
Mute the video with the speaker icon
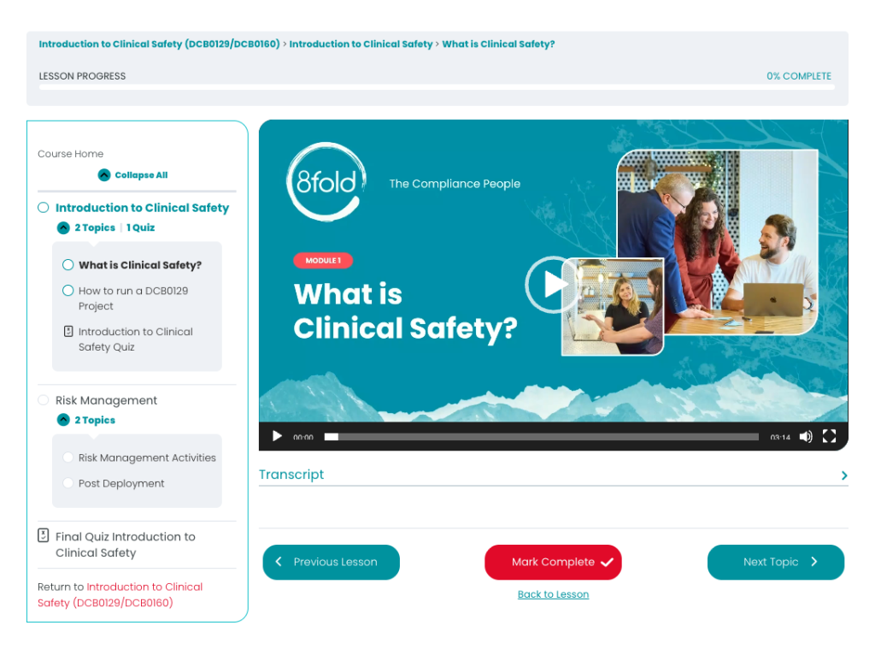(x=806, y=437)
